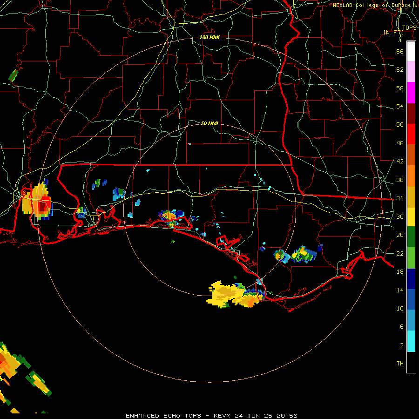Viewport: 419px width, 419px height.
Task: Select the light green legend swatch
Action: click(411, 258)
